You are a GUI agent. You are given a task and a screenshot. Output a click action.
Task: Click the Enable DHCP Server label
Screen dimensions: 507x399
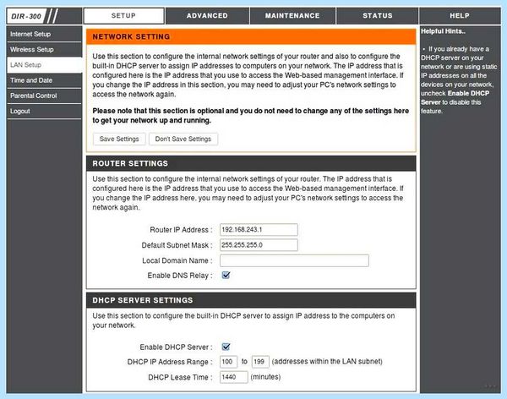point(177,347)
